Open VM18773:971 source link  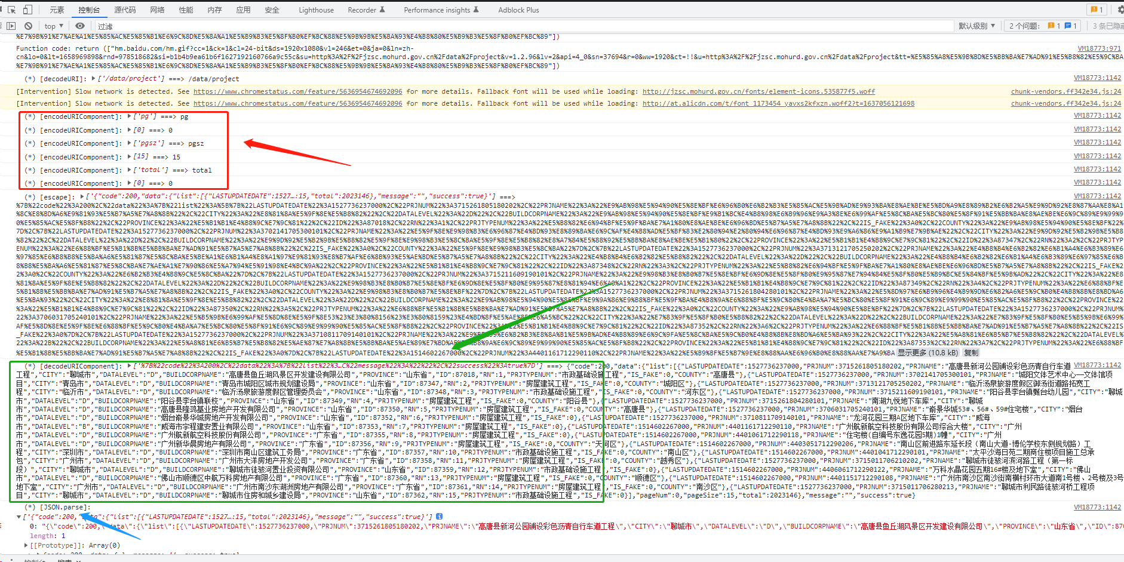[x=1099, y=48]
